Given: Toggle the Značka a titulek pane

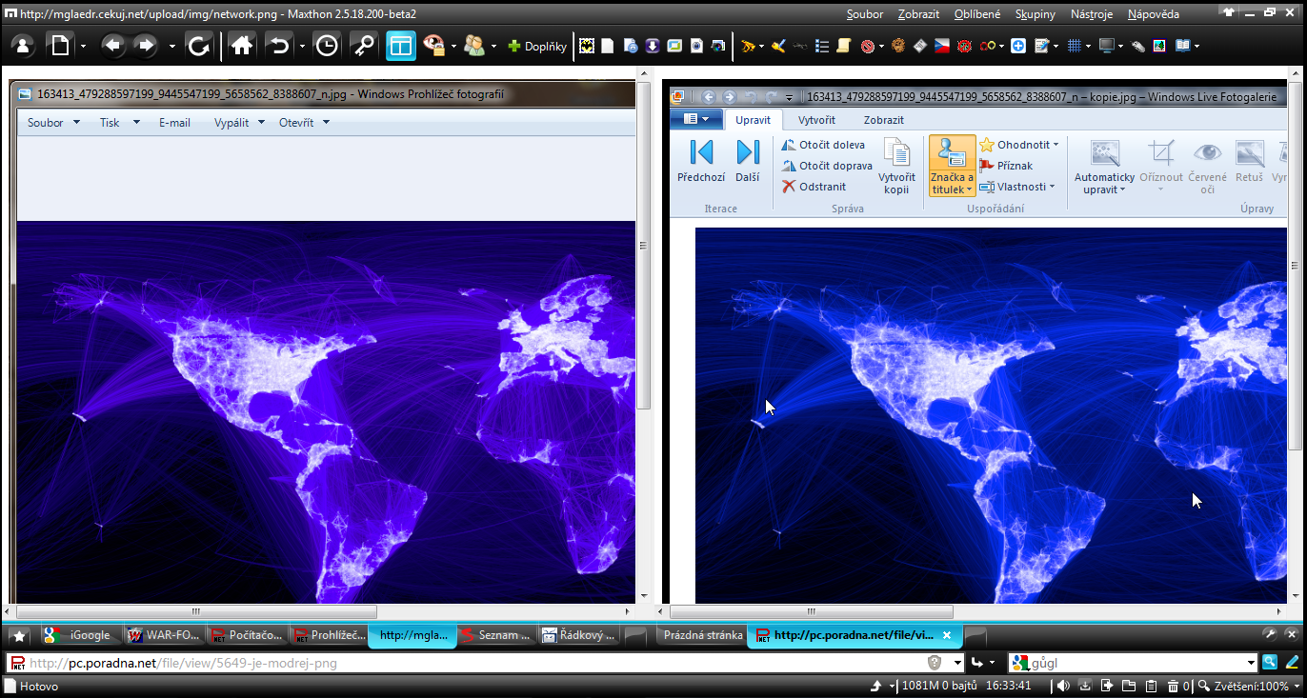Looking at the screenshot, I should tap(952, 166).
